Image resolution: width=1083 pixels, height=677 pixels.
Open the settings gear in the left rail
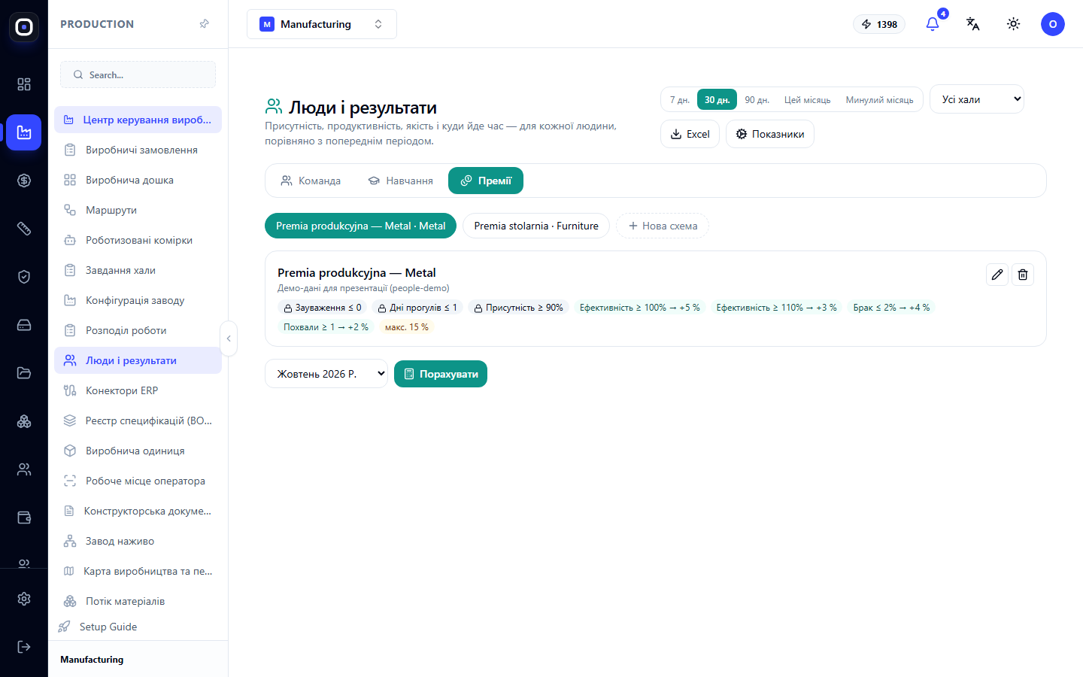pyautogui.click(x=24, y=599)
